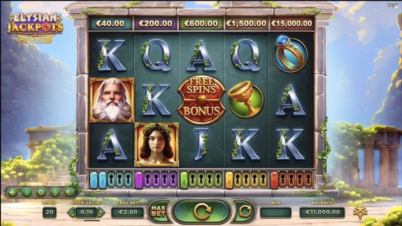Open settings via the gear icon
Viewport: 402px width, 226px height.
41,192
